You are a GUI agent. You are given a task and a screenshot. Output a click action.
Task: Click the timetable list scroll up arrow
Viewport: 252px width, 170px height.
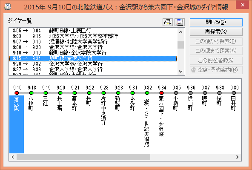click(x=180, y=32)
